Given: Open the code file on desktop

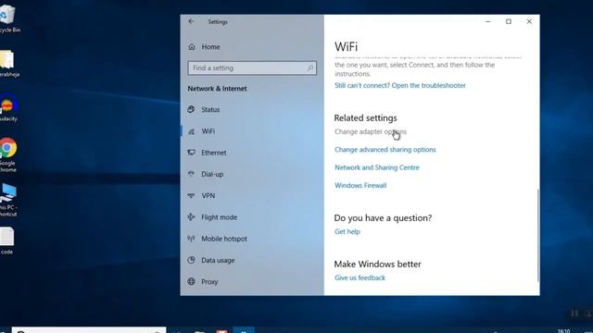Looking at the screenshot, I should [6, 240].
